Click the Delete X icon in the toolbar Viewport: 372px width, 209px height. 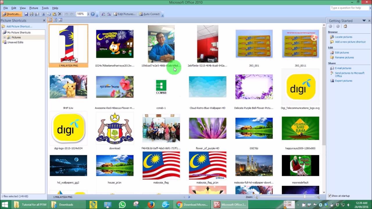coord(60,14)
